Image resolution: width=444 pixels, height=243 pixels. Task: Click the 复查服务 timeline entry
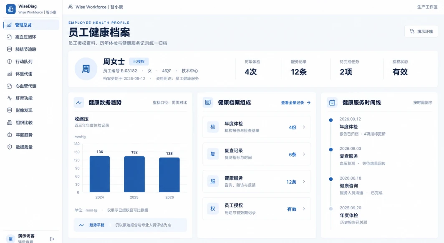coord(363,156)
